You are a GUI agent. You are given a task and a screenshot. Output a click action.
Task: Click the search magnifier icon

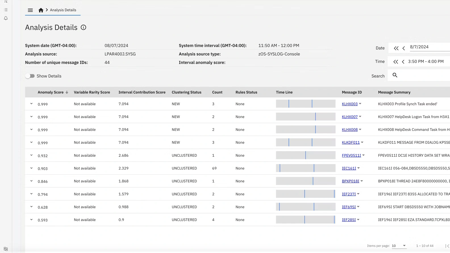coord(395,75)
